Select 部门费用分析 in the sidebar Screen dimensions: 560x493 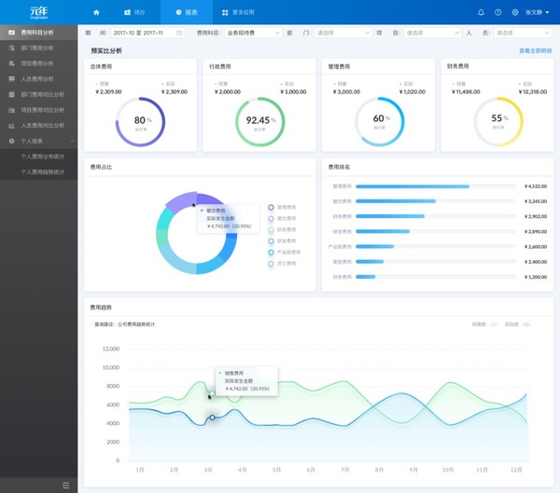(x=37, y=48)
